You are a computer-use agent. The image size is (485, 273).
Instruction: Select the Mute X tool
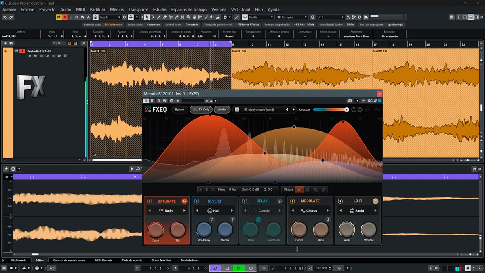pos(182,17)
